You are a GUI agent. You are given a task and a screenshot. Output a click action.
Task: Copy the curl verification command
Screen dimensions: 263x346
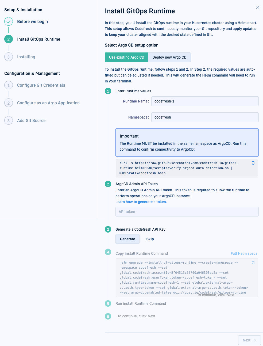pyautogui.click(x=253, y=163)
